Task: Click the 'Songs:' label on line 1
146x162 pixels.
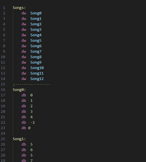Action: coord(19,8)
